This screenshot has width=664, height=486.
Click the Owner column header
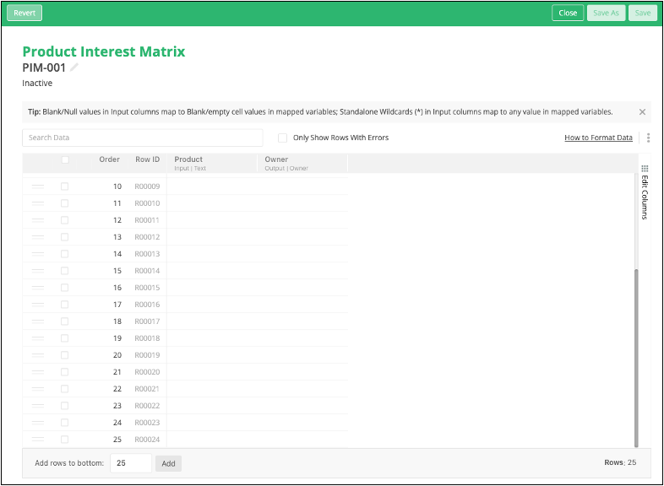click(x=302, y=164)
